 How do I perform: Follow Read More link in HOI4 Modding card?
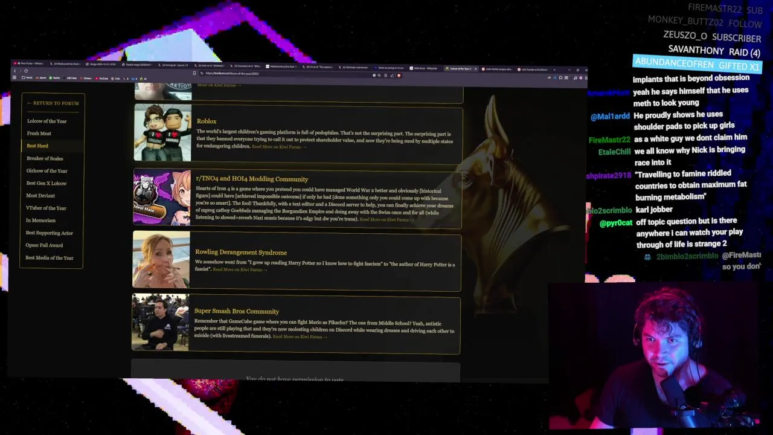pyautogui.click(x=386, y=219)
